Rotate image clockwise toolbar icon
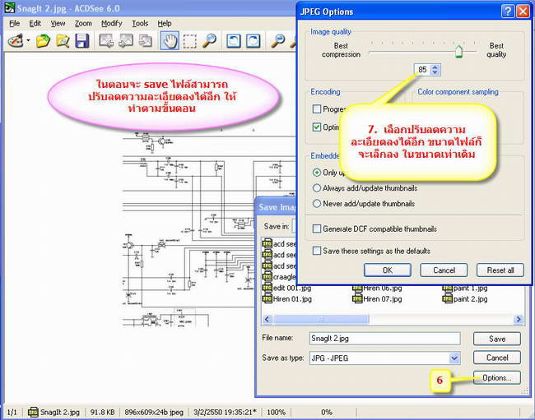This screenshot has width=535, height=420. (x=254, y=40)
